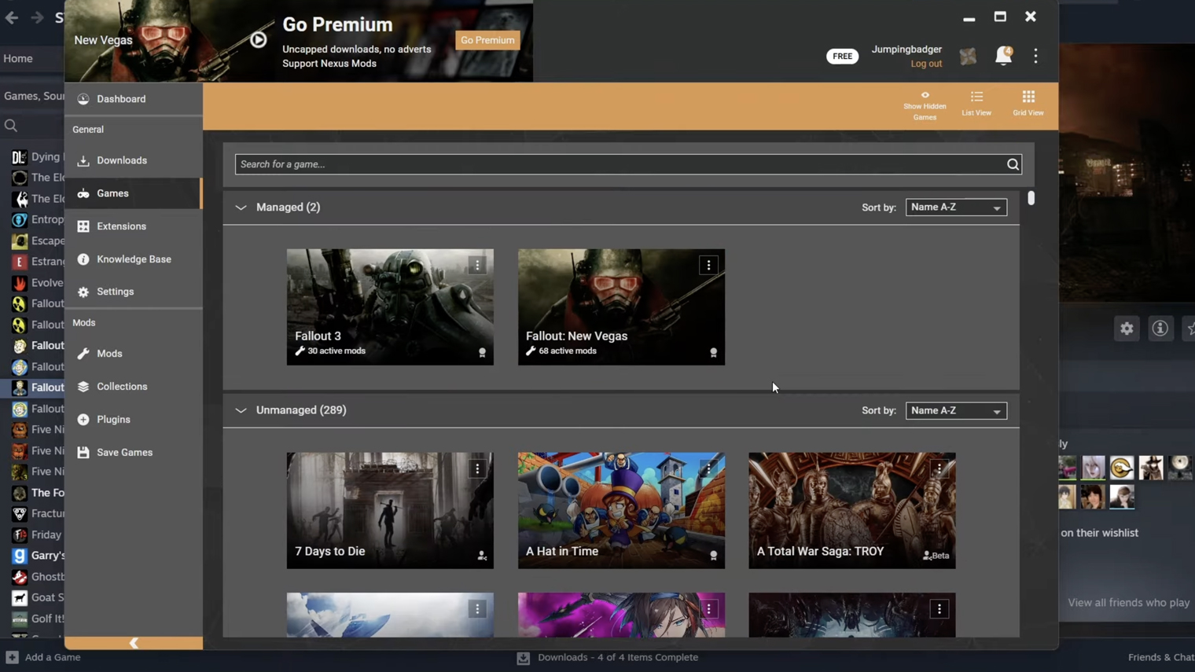Select Garry's Mod in Steam library
The image size is (1195, 672).
[38, 556]
